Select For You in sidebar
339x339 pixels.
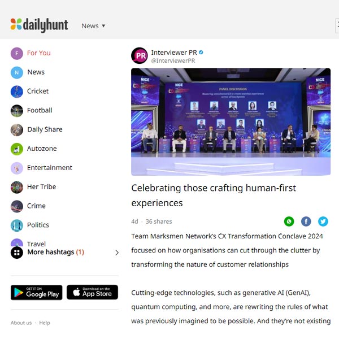point(31,53)
